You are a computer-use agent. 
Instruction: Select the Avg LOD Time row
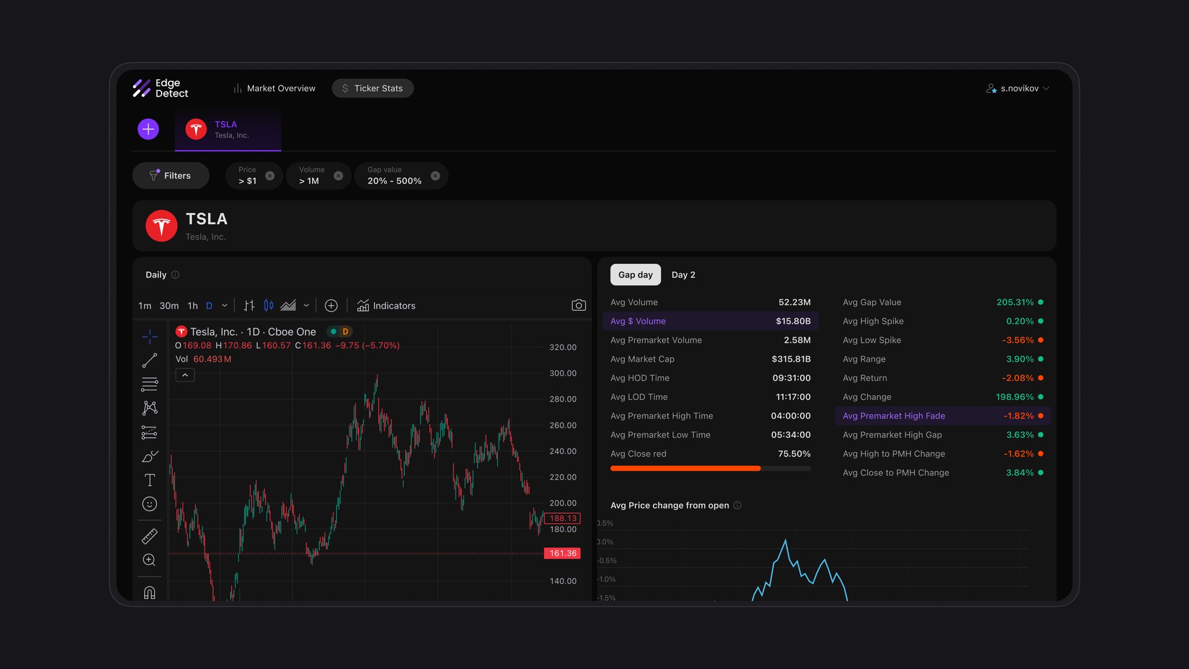point(710,397)
